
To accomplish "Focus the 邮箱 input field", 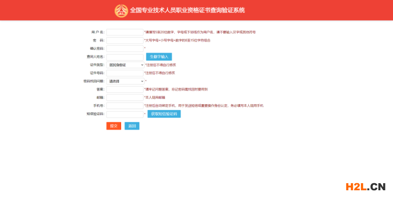I will 125,98.
